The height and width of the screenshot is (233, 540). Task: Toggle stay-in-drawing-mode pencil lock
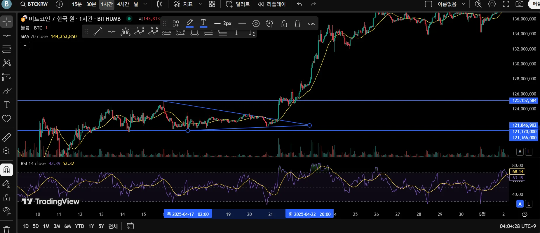6,184
